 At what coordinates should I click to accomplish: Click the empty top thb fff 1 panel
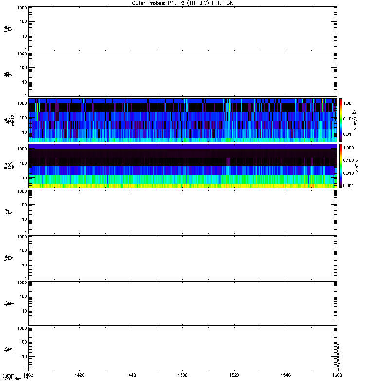(182, 28)
